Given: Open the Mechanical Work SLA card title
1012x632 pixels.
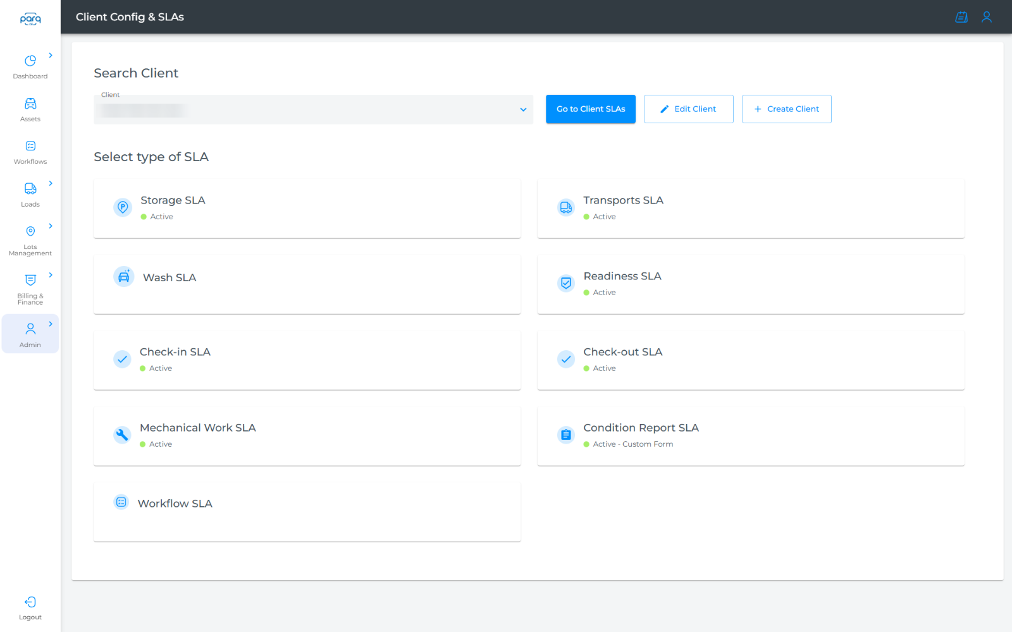Looking at the screenshot, I should 198,428.
